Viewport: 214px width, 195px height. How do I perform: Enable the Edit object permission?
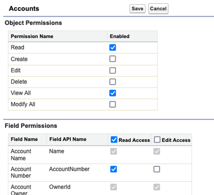[x=113, y=70]
